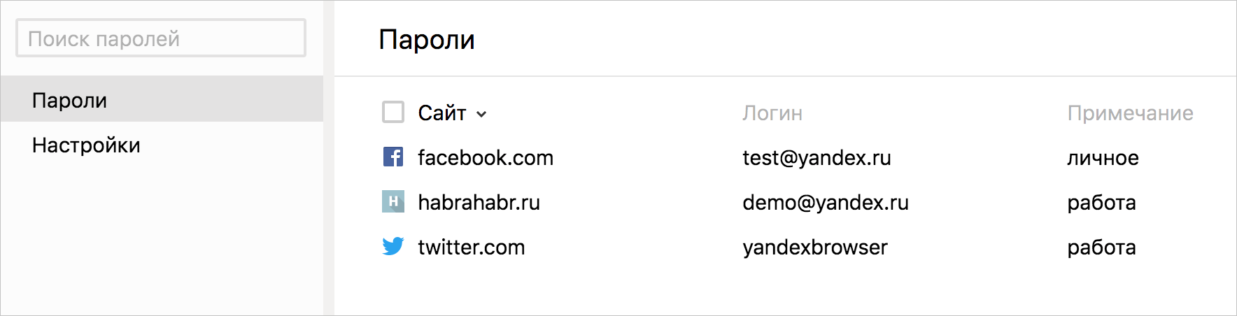Click the личное note for facebook.com
Viewport: 1237px width, 316px height.
[1103, 158]
